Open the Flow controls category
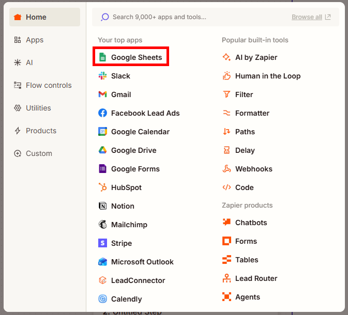 point(44,85)
